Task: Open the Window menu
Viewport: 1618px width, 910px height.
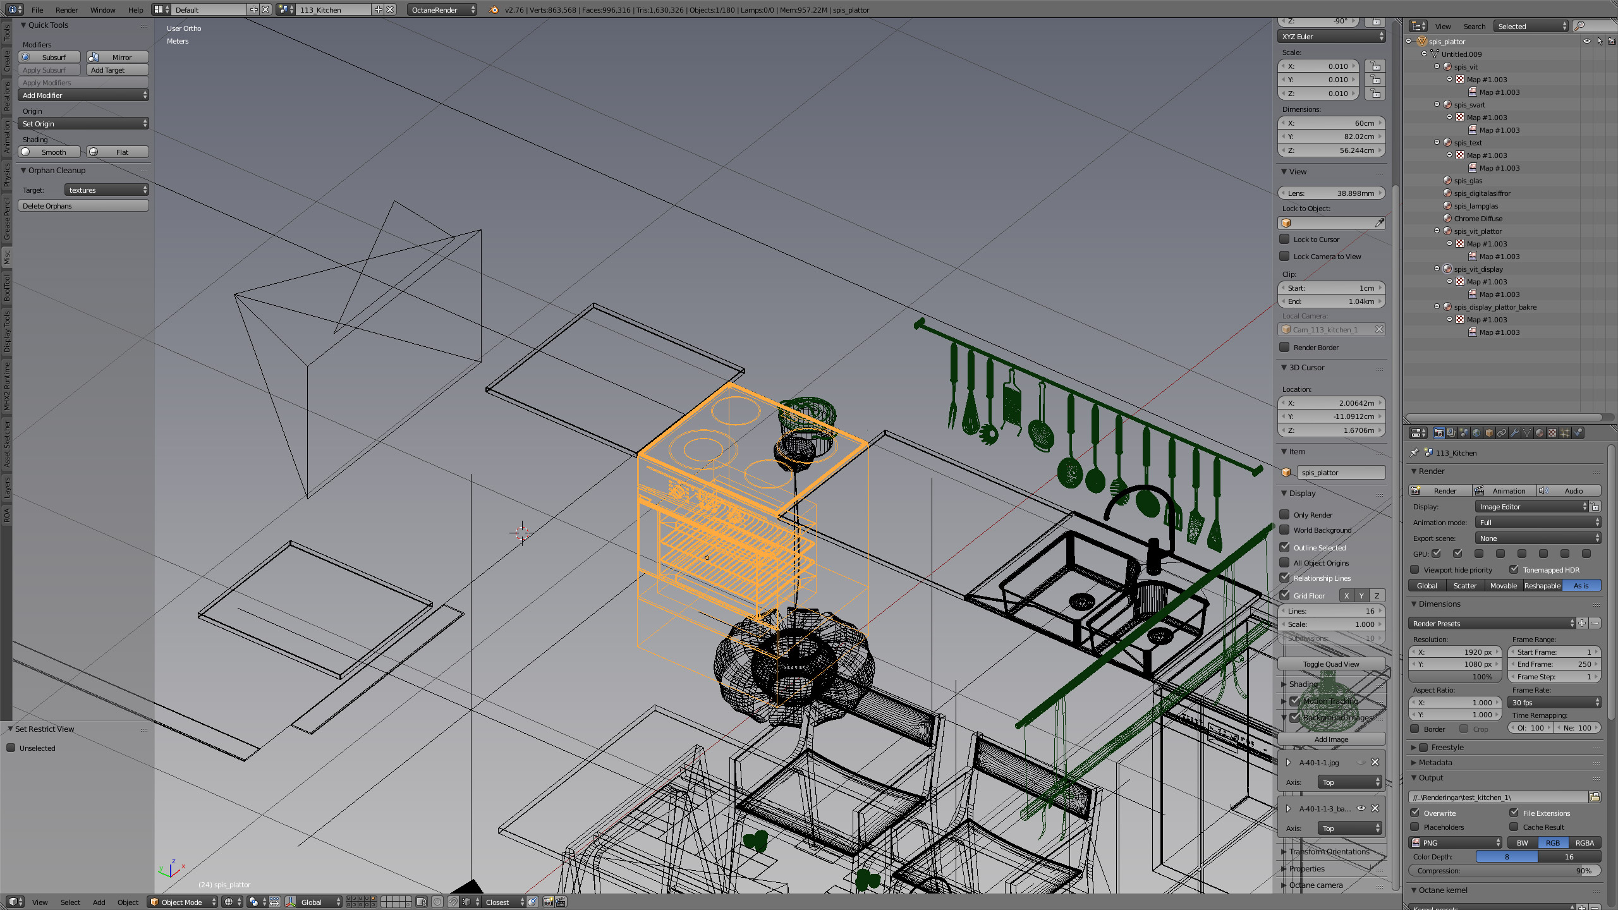Action: click(x=102, y=10)
